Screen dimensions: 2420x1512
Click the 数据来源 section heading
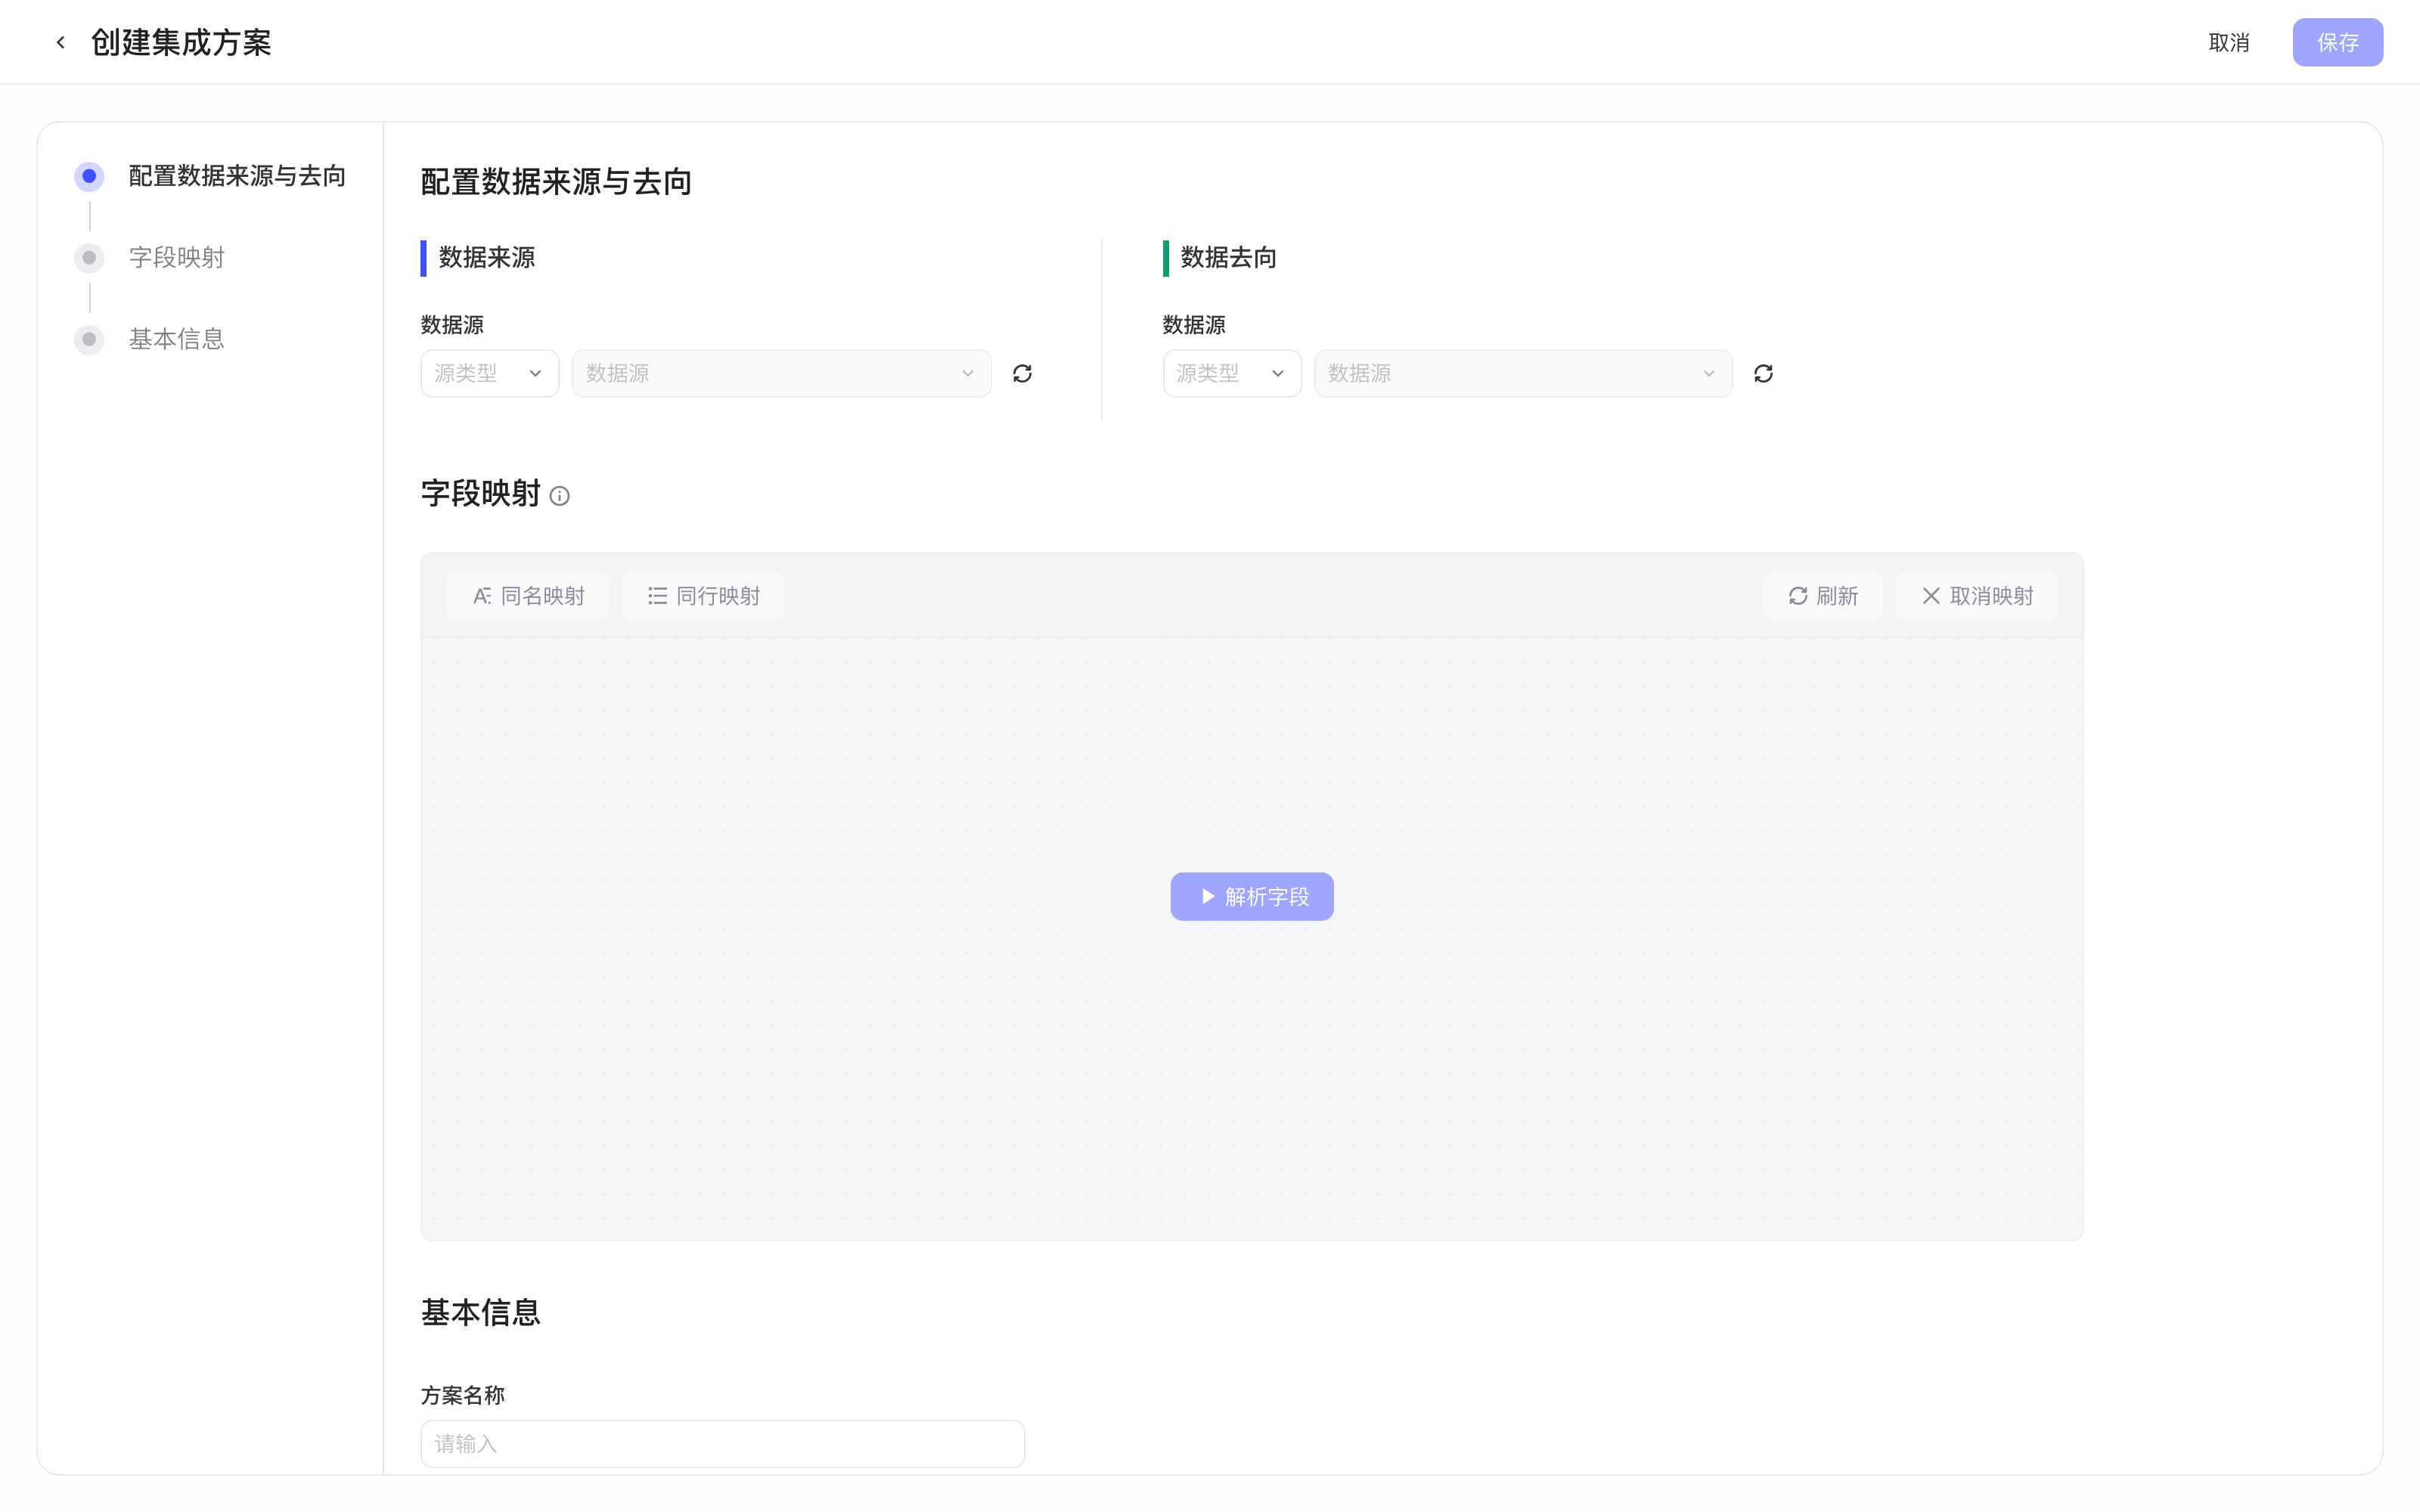click(487, 257)
